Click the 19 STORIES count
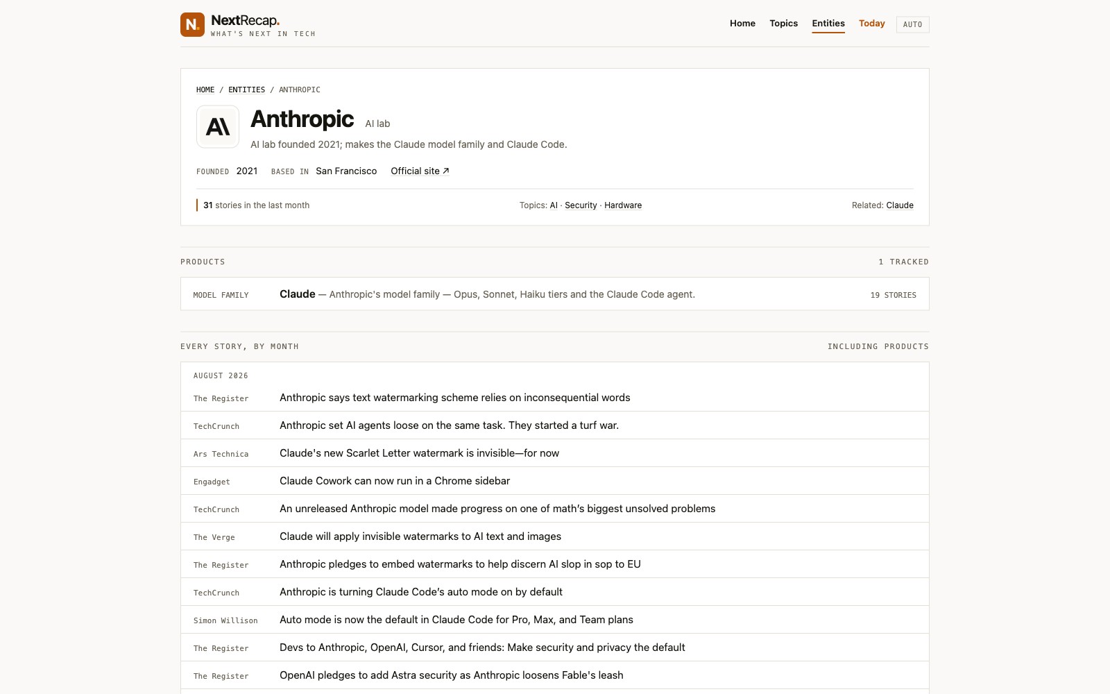Screen dimensions: 1110x694 (x=894, y=295)
